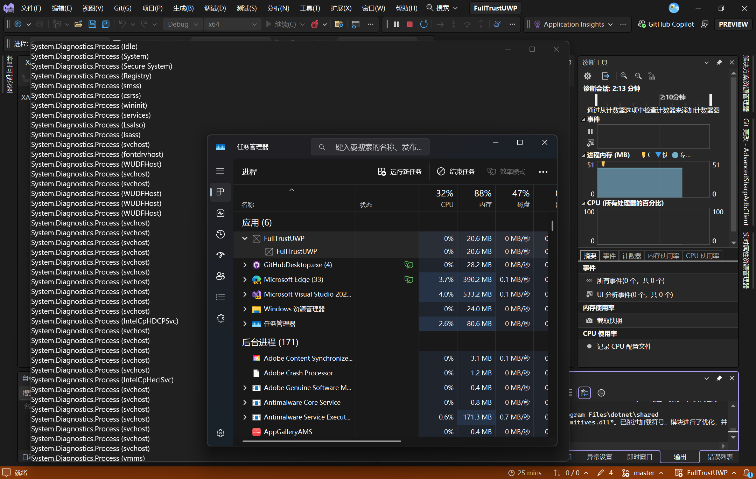The height and width of the screenshot is (479, 756).
Task: Click zoom in icon in Diagnostic Tools
Action: 624,76
